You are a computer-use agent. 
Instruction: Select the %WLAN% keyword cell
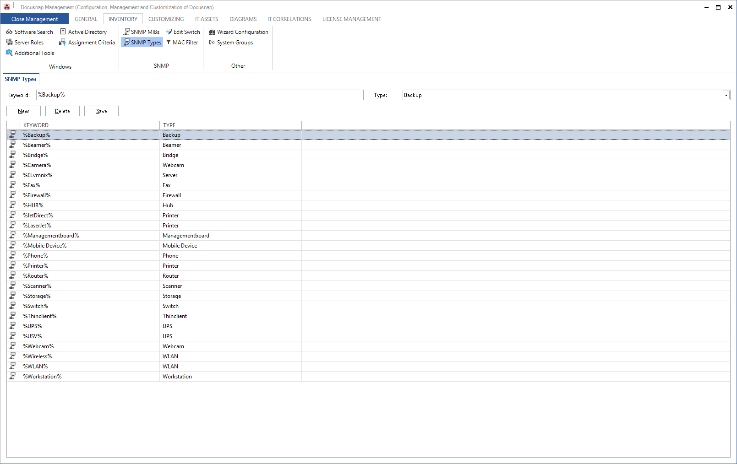click(x=90, y=366)
